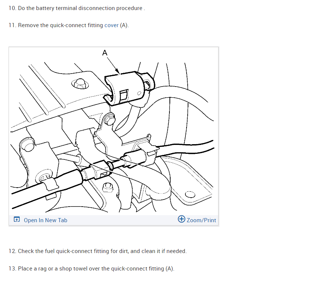
Task: Click the step 13 rag or shop towel instruction
Action: coord(91,269)
